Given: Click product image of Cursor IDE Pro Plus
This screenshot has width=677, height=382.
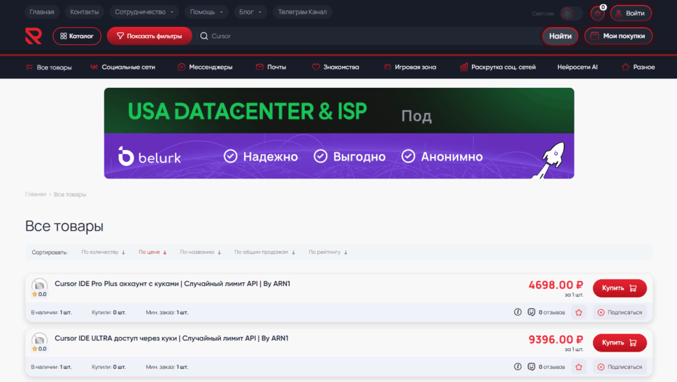Looking at the screenshot, I should pyautogui.click(x=39, y=285).
